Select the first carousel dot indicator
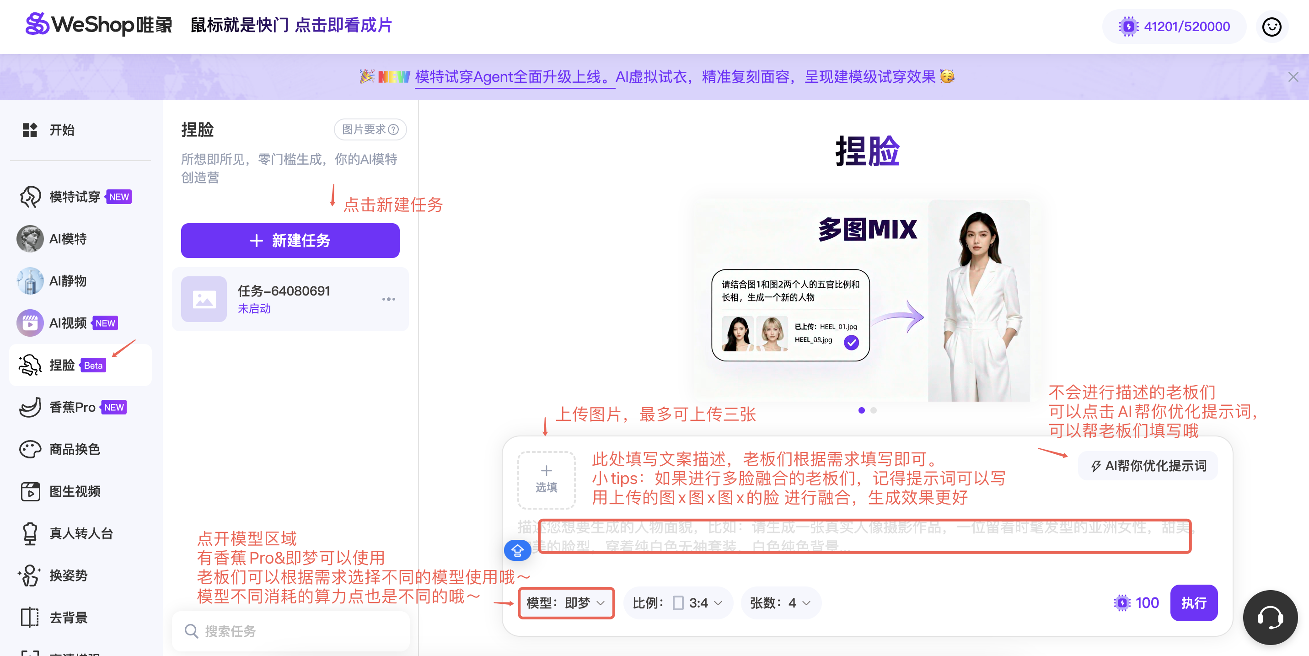Image resolution: width=1309 pixels, height=656 pixels. click(x=861, y=410)
